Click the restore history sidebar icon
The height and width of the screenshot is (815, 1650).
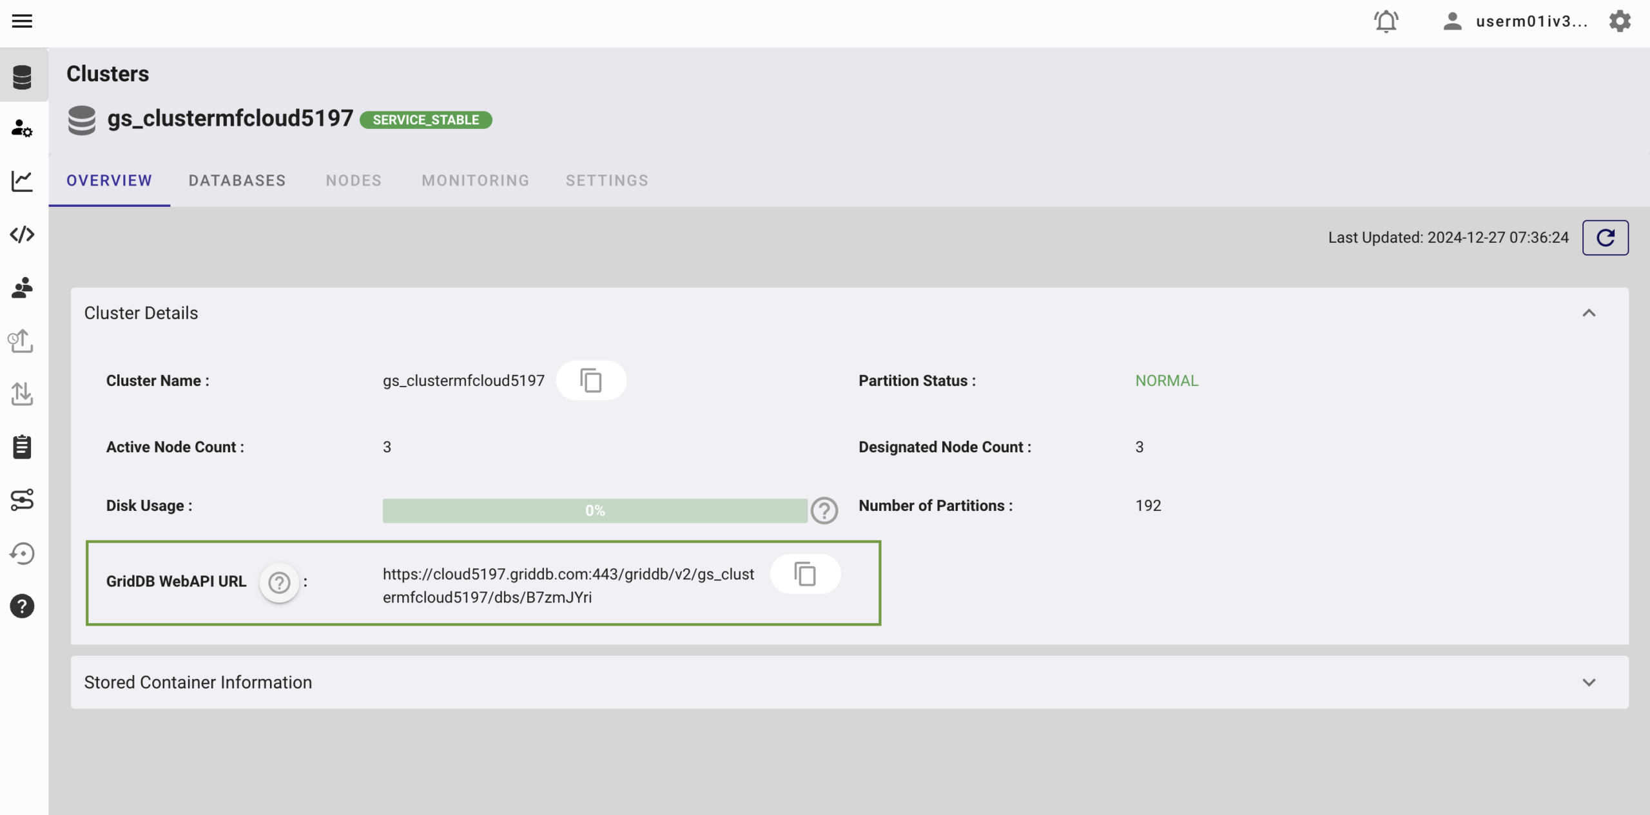[x=22, y=553]
